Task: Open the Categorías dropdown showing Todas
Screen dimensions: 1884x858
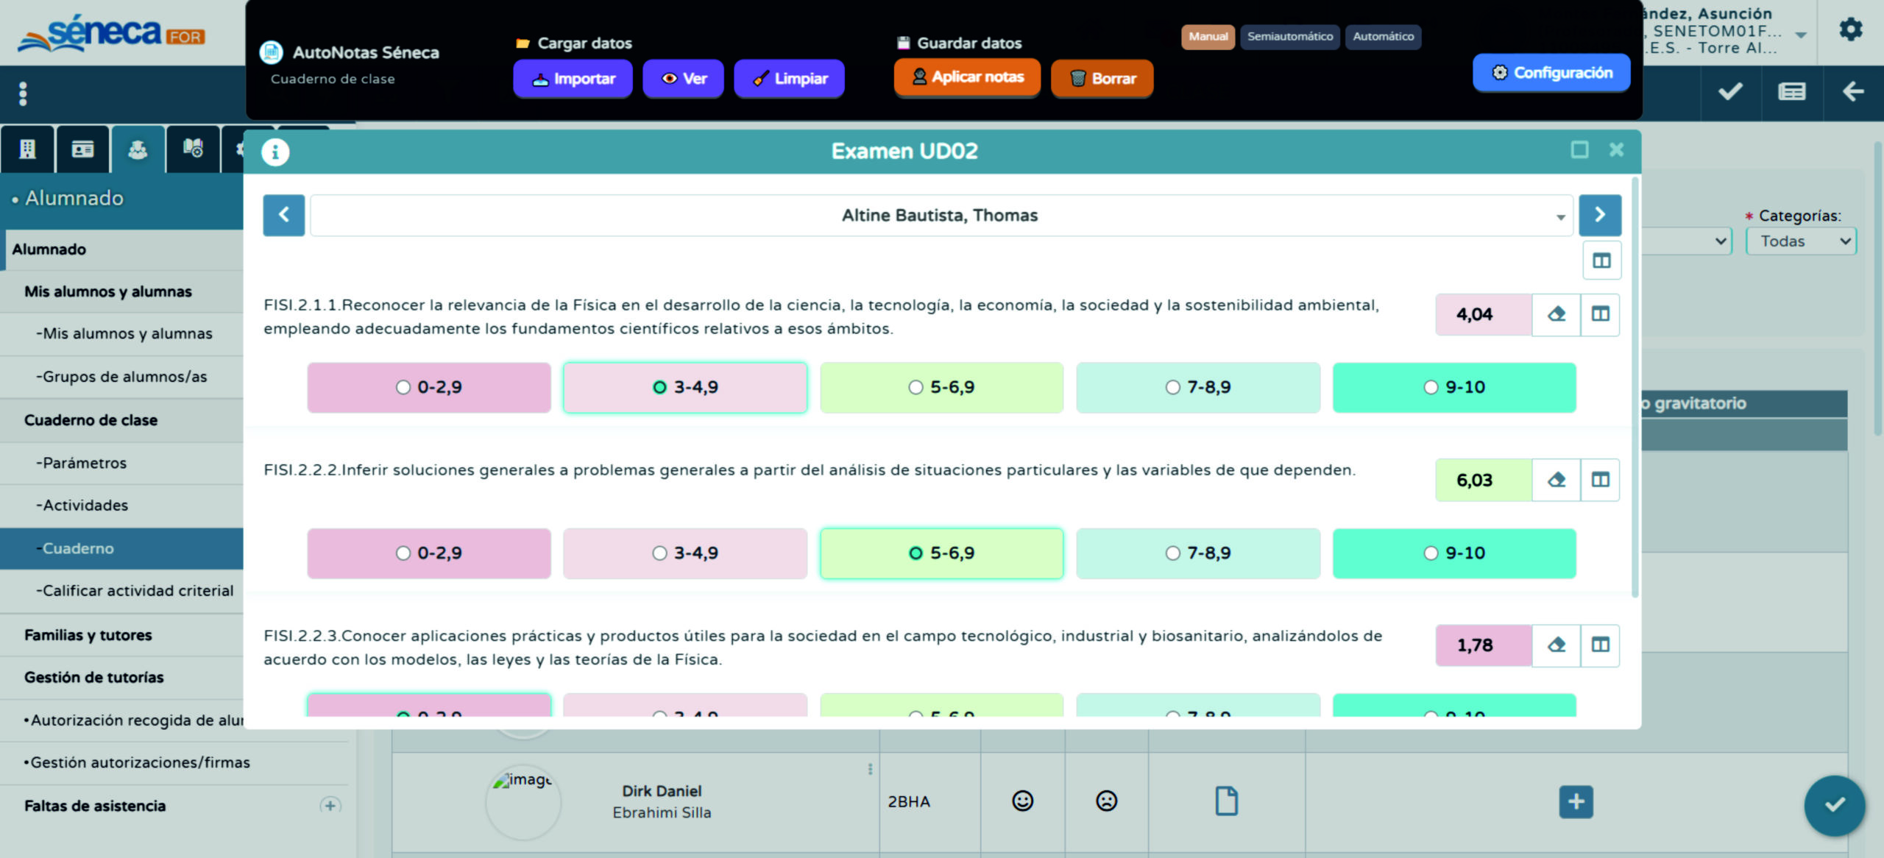Action: point(1800,241)
